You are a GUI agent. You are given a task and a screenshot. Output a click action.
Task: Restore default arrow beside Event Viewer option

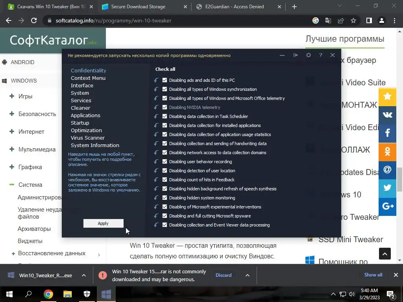click(x=156, y=225)
